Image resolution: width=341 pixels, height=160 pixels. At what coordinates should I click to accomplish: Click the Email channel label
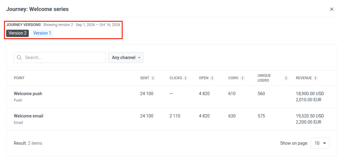tap(18, 123)
